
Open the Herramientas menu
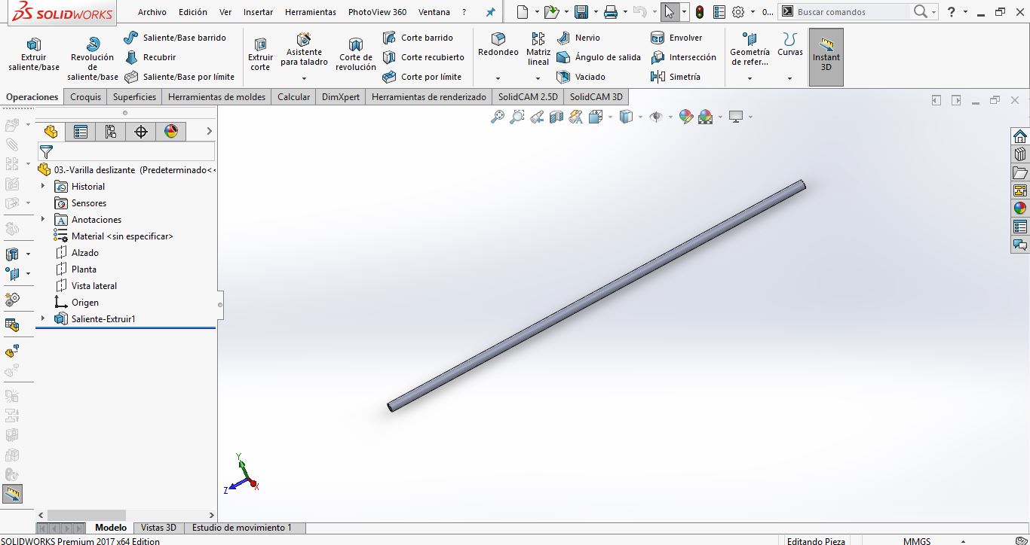[311, 12]
